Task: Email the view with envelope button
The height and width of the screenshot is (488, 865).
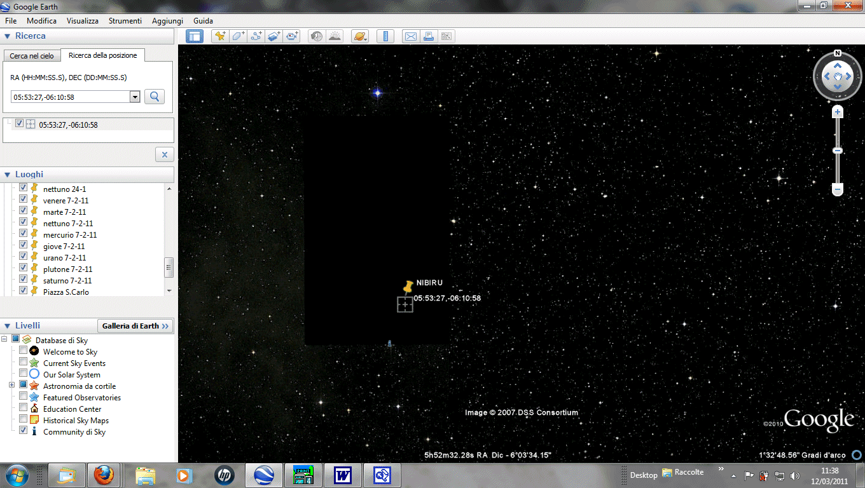Action: click(x=410, y=36)
